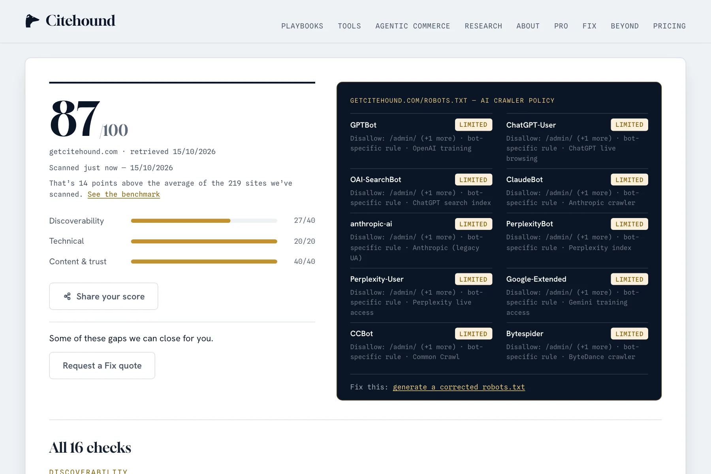Click the 27/40 Discoverability score
Screen dimensions: 711x474
click(304, 220)
